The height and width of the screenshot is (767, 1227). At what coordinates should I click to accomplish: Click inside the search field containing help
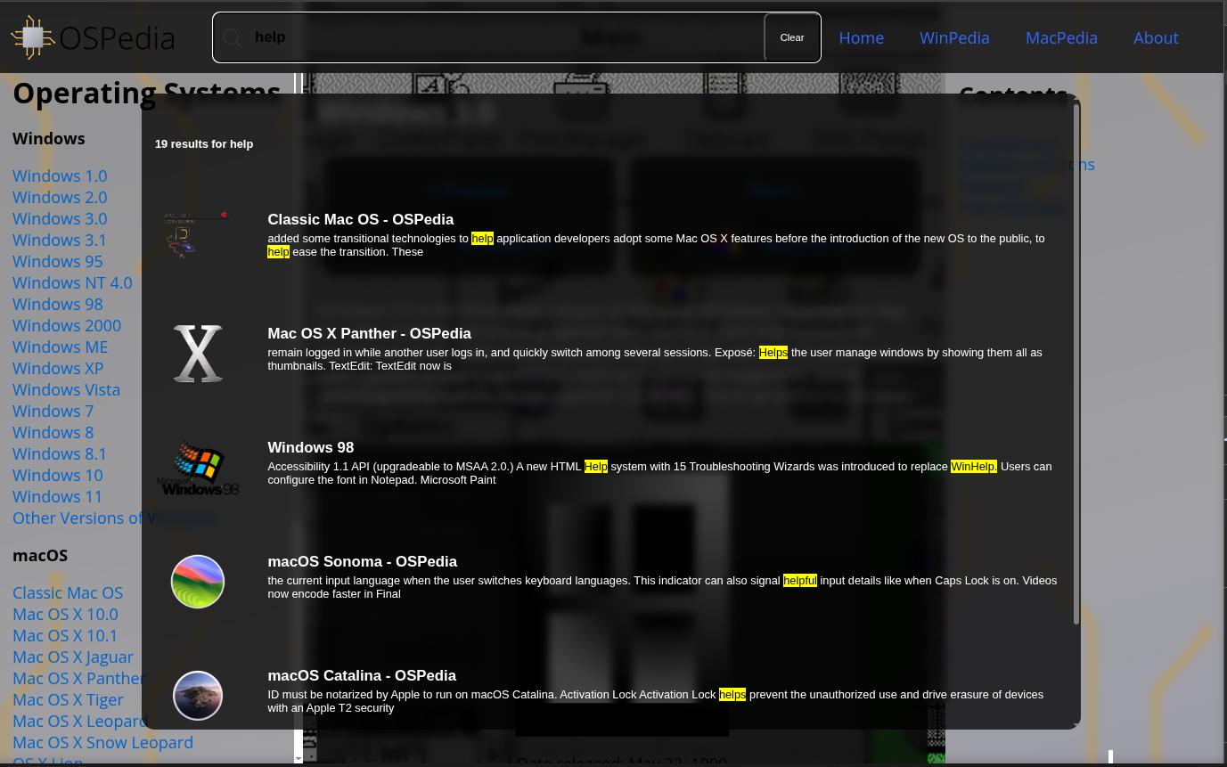499,37
